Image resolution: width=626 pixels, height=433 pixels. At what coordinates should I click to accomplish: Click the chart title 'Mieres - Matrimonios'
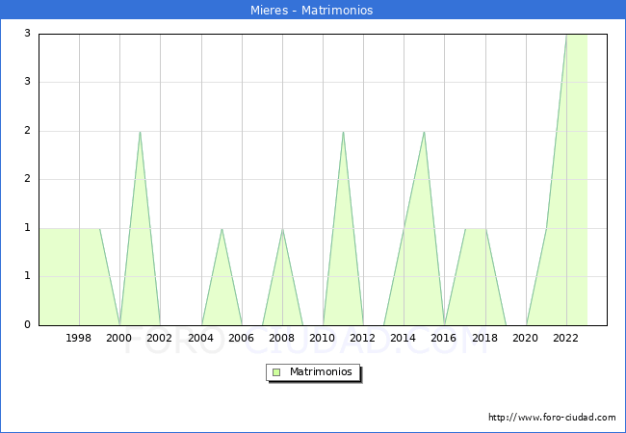point(311,10)
